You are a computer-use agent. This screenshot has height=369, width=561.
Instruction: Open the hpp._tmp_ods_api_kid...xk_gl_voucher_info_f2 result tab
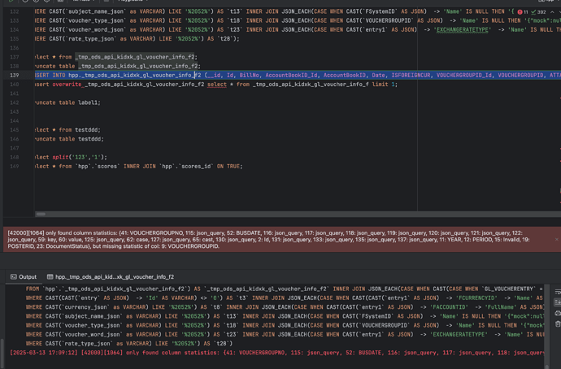tap(111, 276)
